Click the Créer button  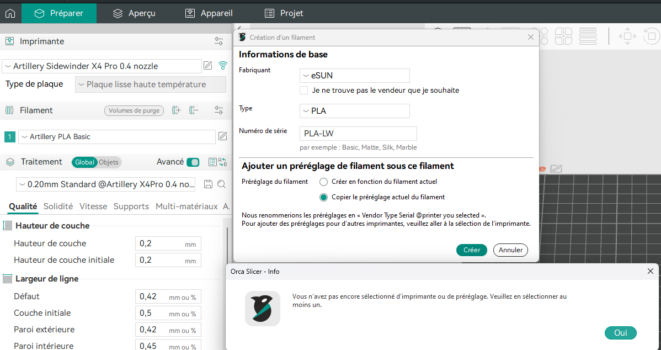(x=471, y=250)
